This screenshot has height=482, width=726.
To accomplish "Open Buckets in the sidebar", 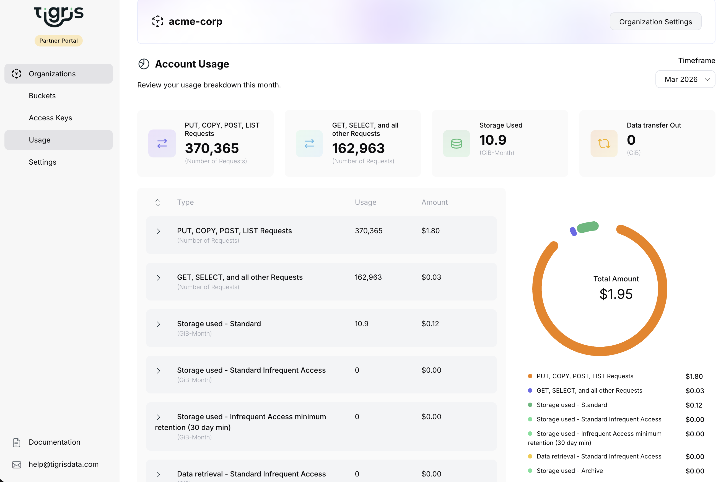I will (x=42, y=96).
